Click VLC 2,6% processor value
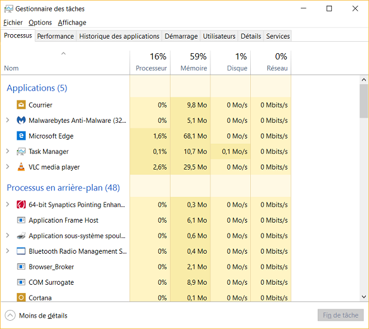This screenshot has width=369, height=329. point(160,167)
